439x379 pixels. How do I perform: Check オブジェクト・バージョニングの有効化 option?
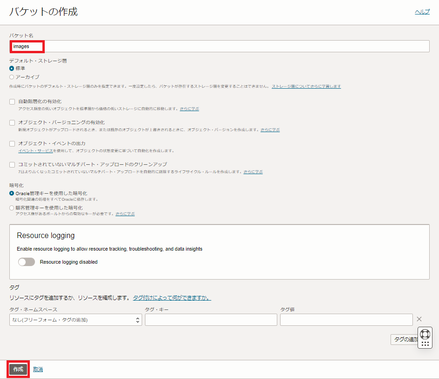(12, 123)
